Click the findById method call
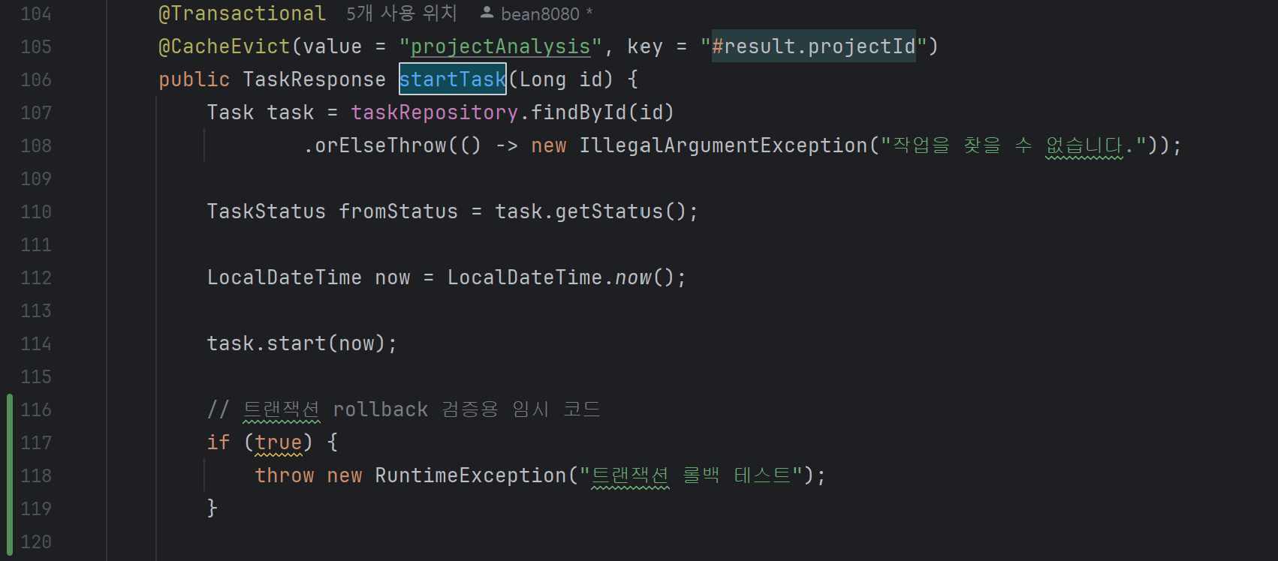Screen dimensions: 1278x561 [579, 112]
